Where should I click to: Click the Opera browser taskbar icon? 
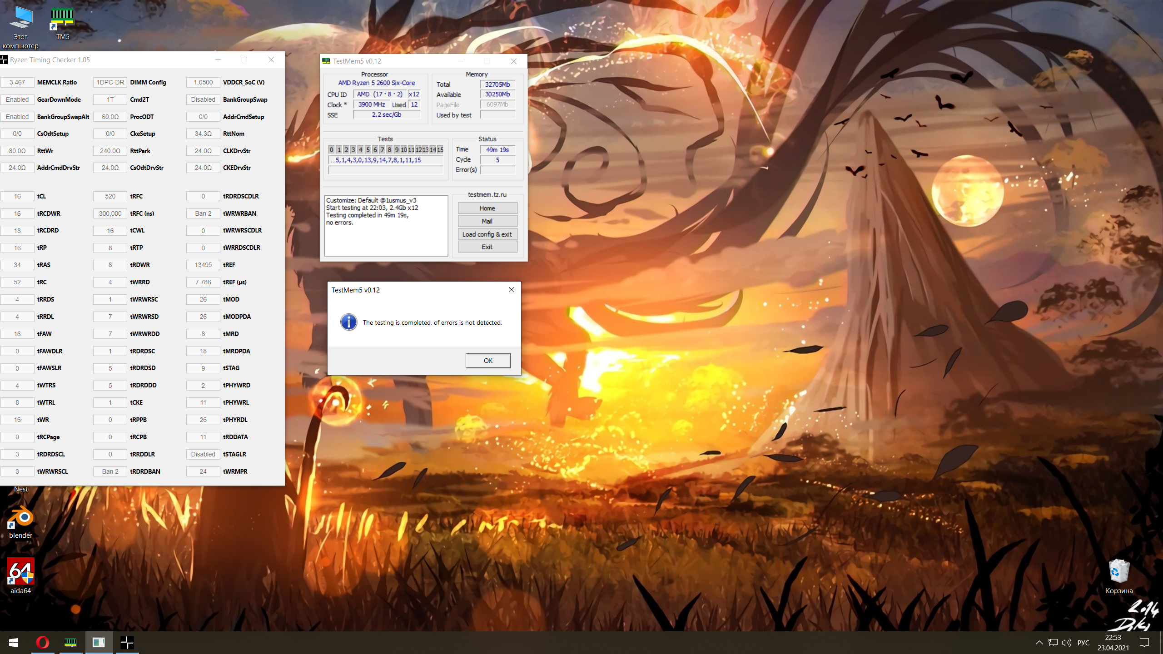42,642
